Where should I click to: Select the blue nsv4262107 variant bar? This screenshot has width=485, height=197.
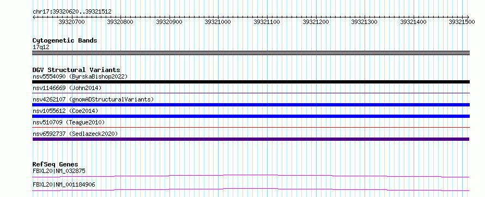251,105
